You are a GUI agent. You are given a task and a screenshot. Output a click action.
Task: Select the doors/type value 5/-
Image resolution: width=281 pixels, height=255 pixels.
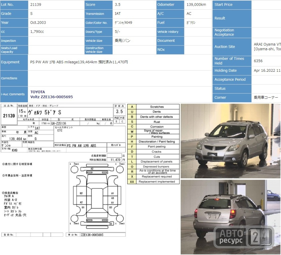click(x=117, y=32)
